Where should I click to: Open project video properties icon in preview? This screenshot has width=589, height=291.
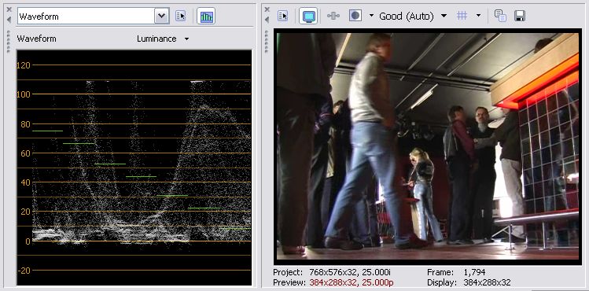click(282, 16)
